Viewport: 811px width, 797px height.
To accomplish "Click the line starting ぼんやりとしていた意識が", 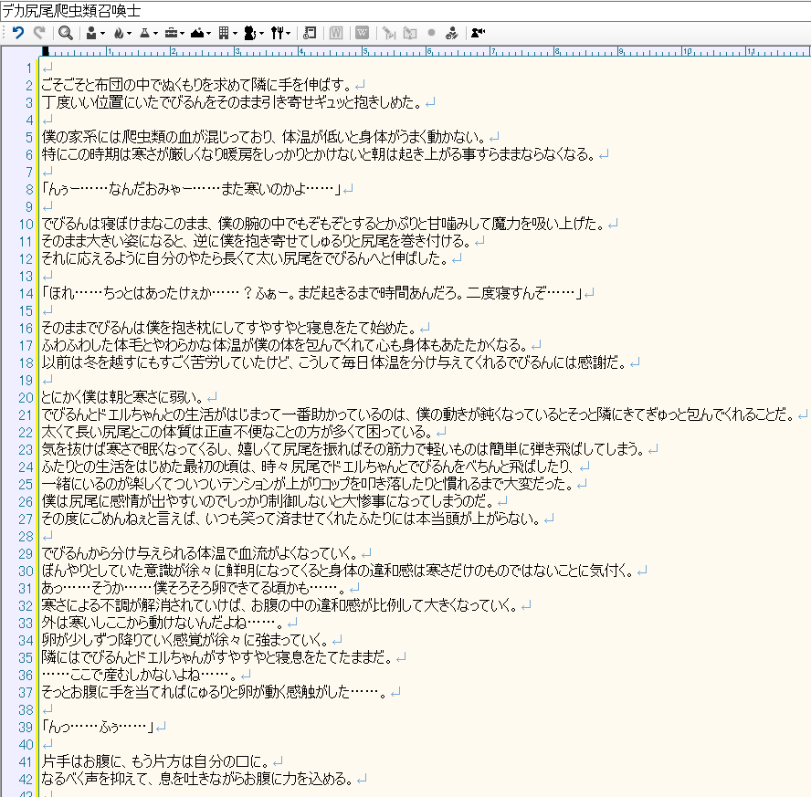I will 338,571.
